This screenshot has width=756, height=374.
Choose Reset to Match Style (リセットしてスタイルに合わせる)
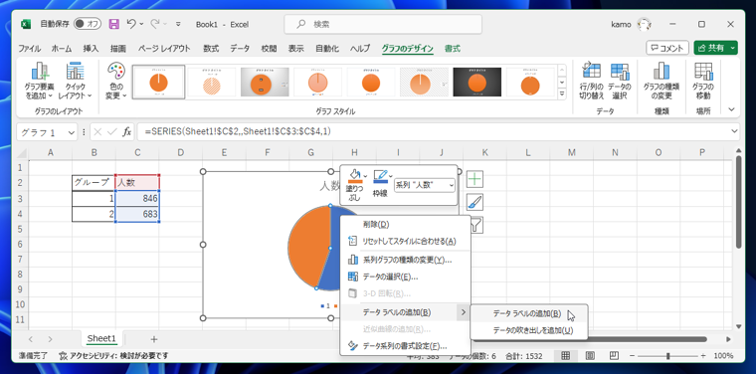point(405,241)
